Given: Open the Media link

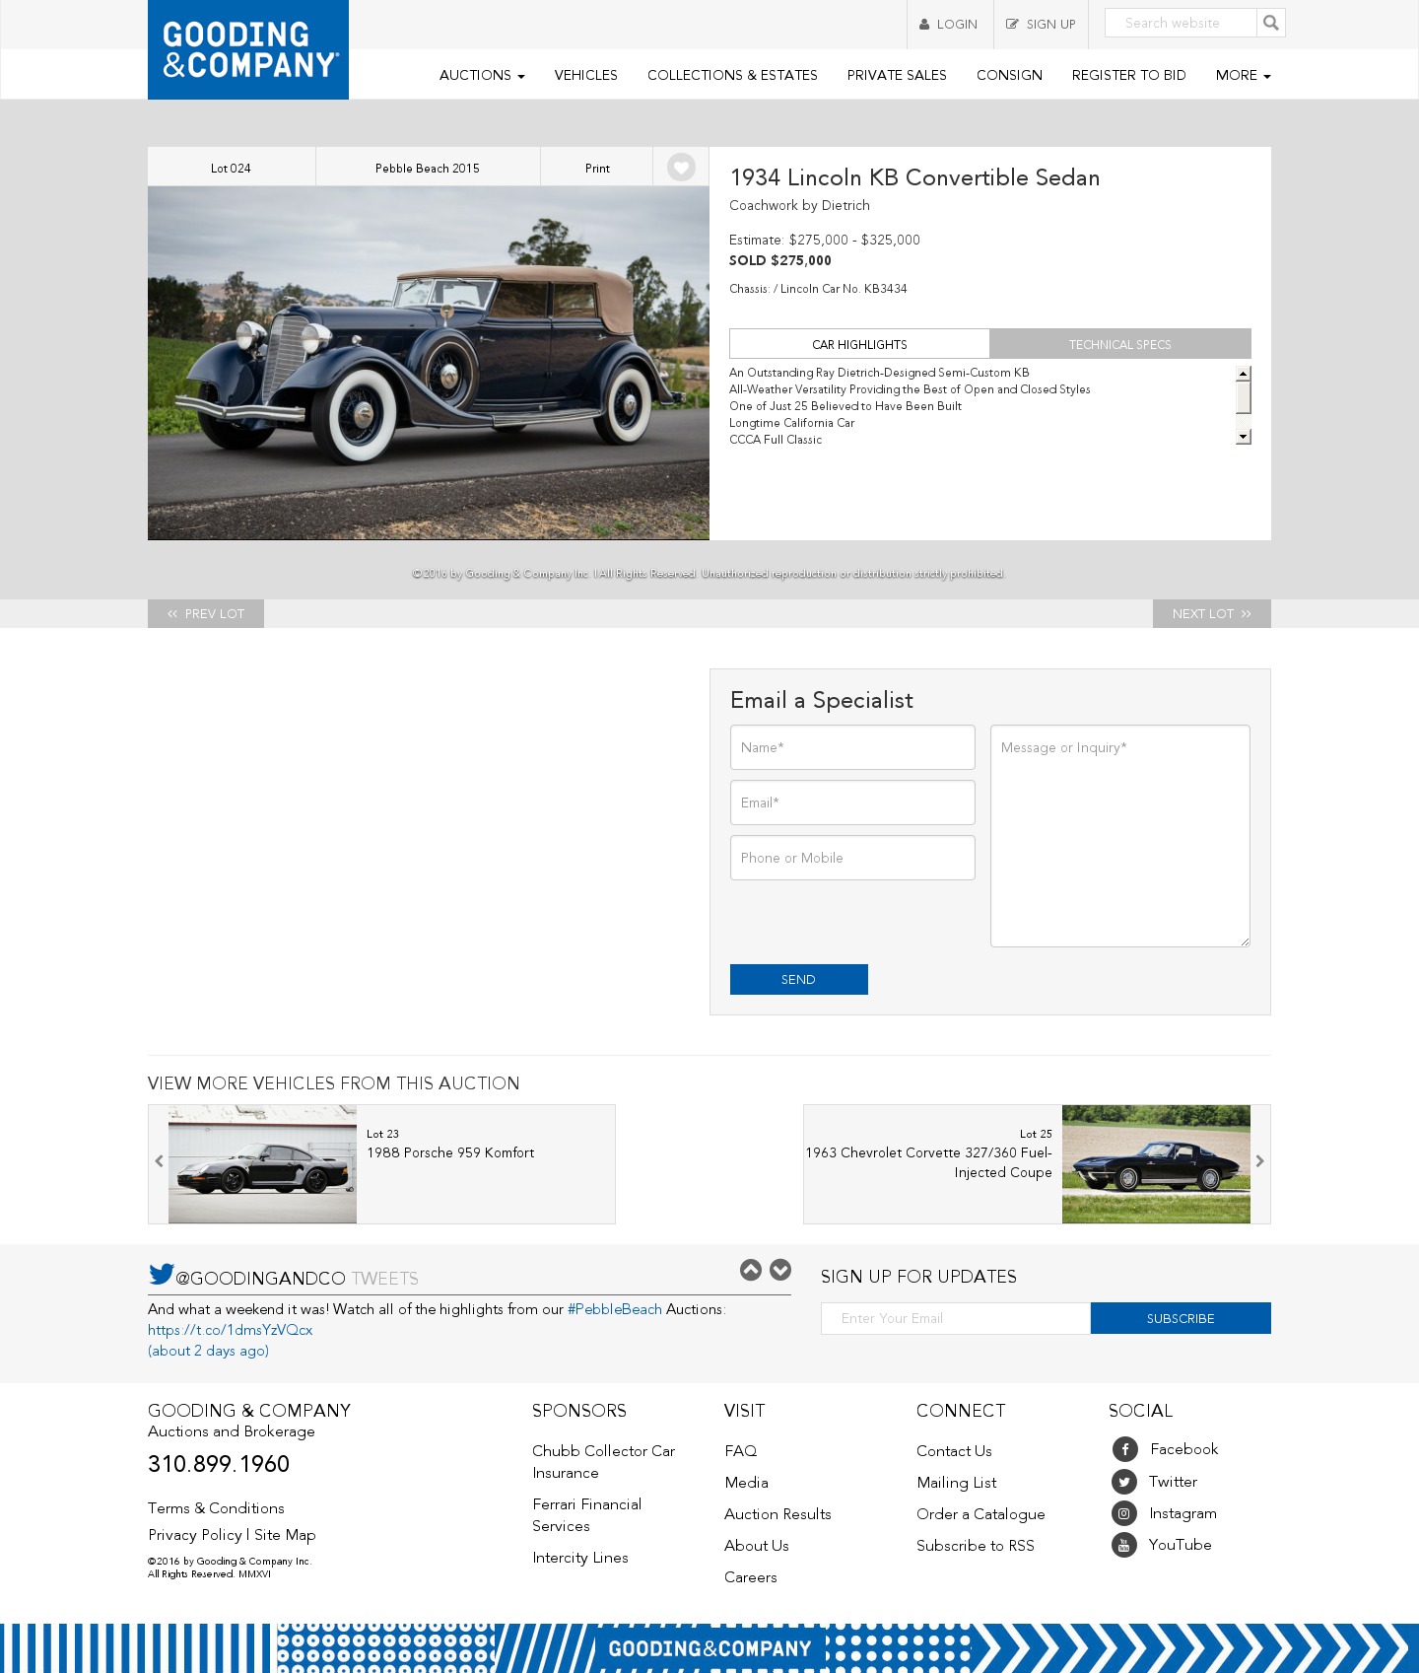Looking at the screenshot, I should click(746, 1483).
